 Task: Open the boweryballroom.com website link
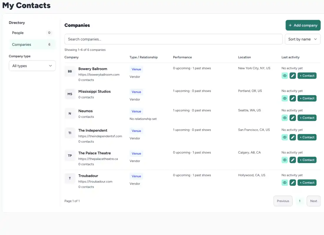99,75
